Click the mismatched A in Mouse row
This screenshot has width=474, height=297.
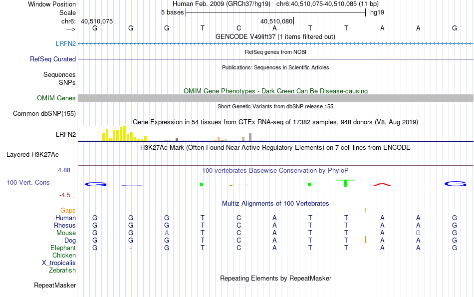pyautogui.click(x=167, y=233)
